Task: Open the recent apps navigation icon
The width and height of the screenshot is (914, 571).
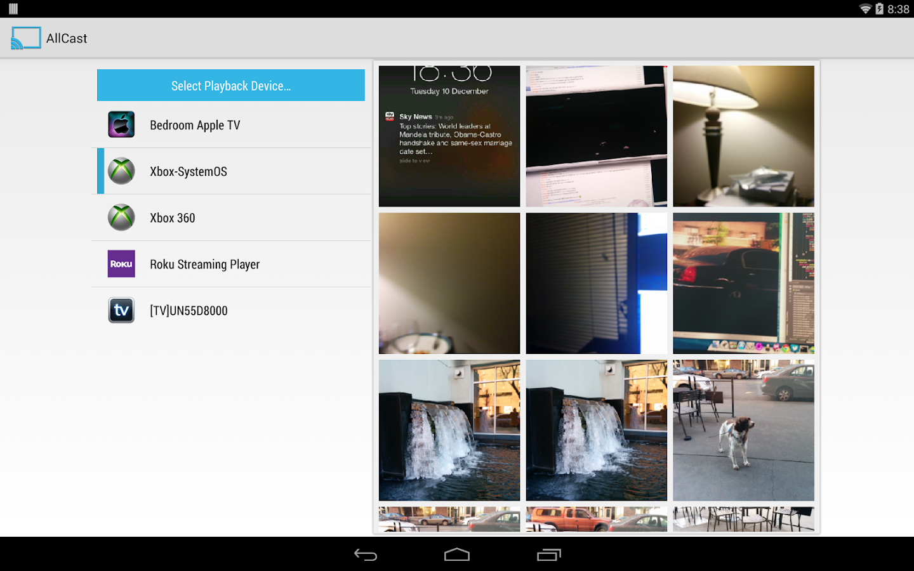Action: [x=548, y=555]
